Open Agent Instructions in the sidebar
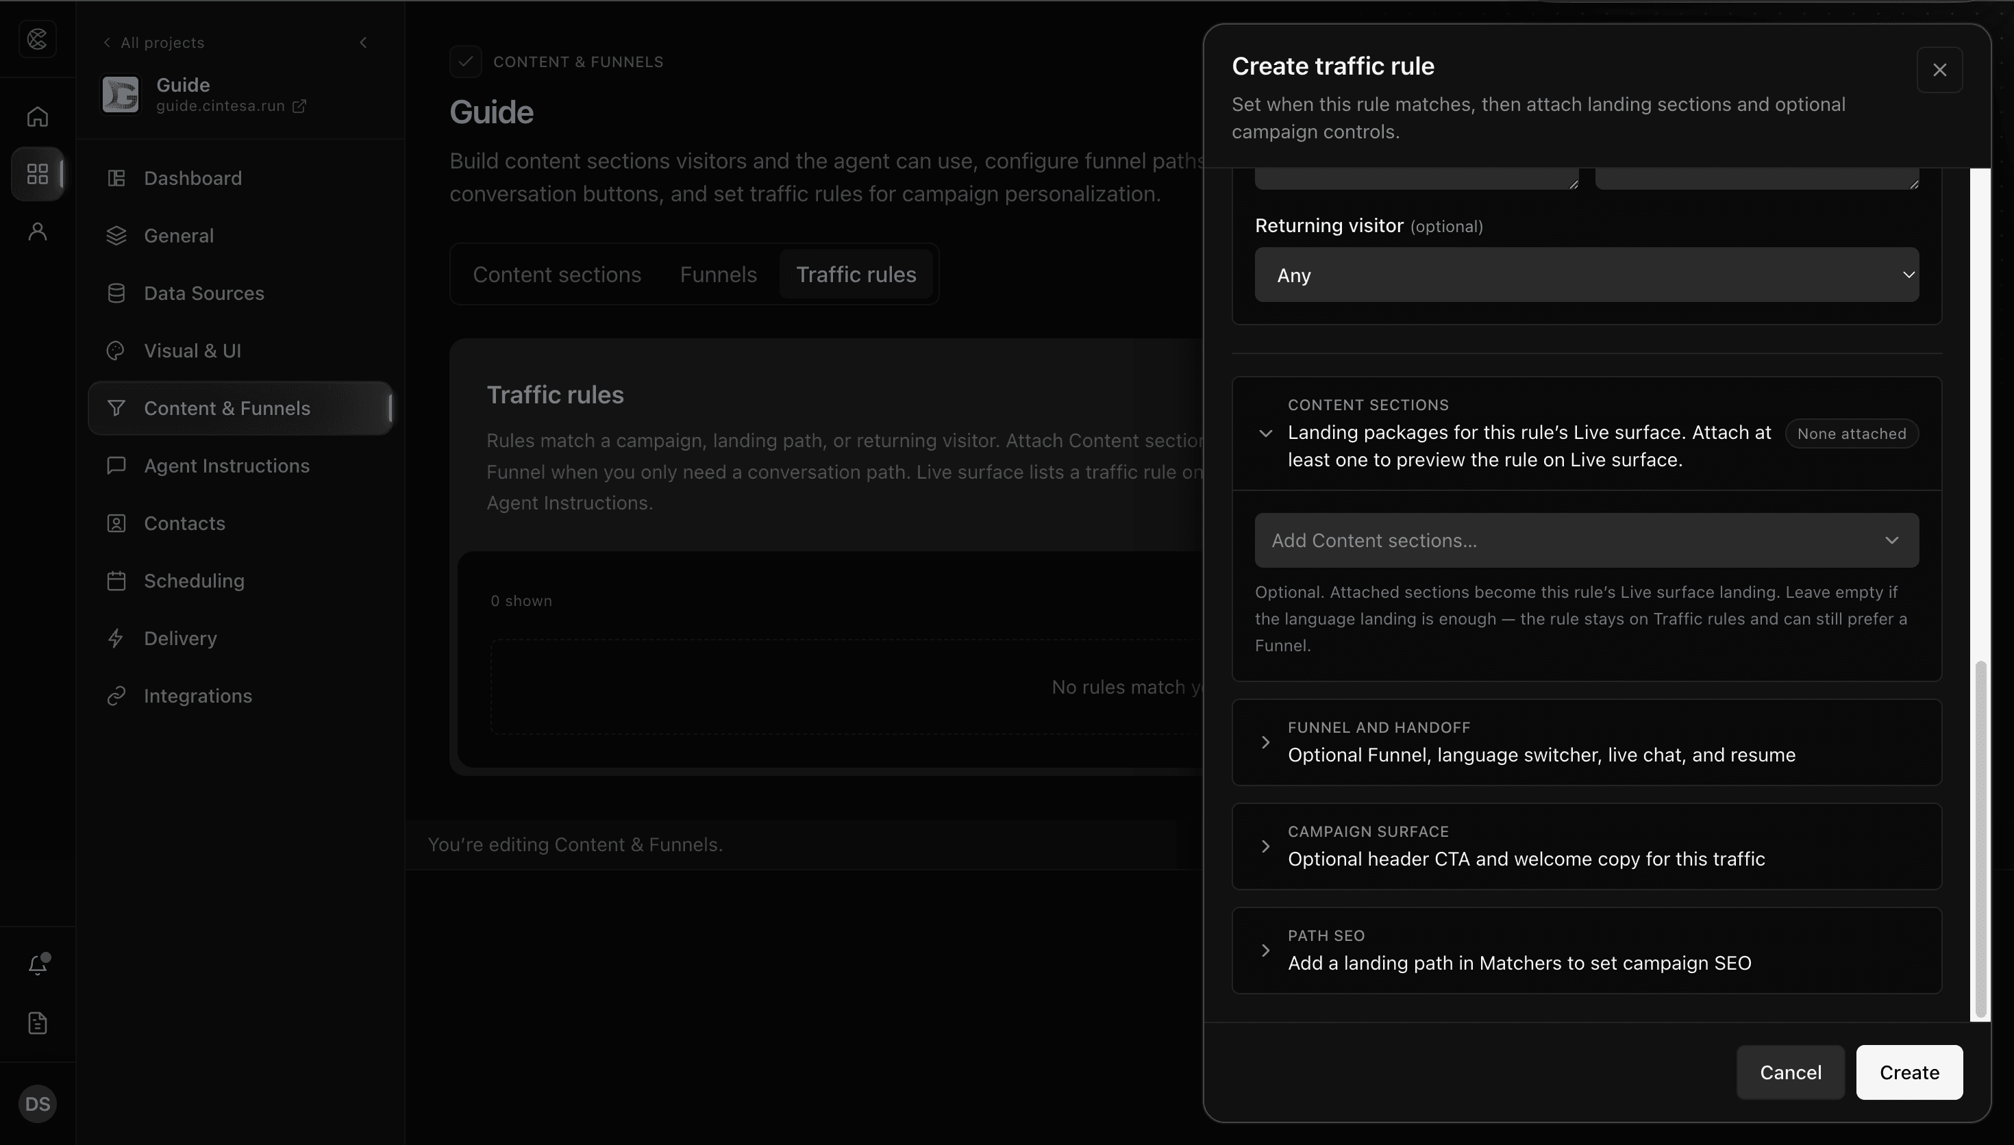Screen dimensions: 2014x1145 point(240,466)
